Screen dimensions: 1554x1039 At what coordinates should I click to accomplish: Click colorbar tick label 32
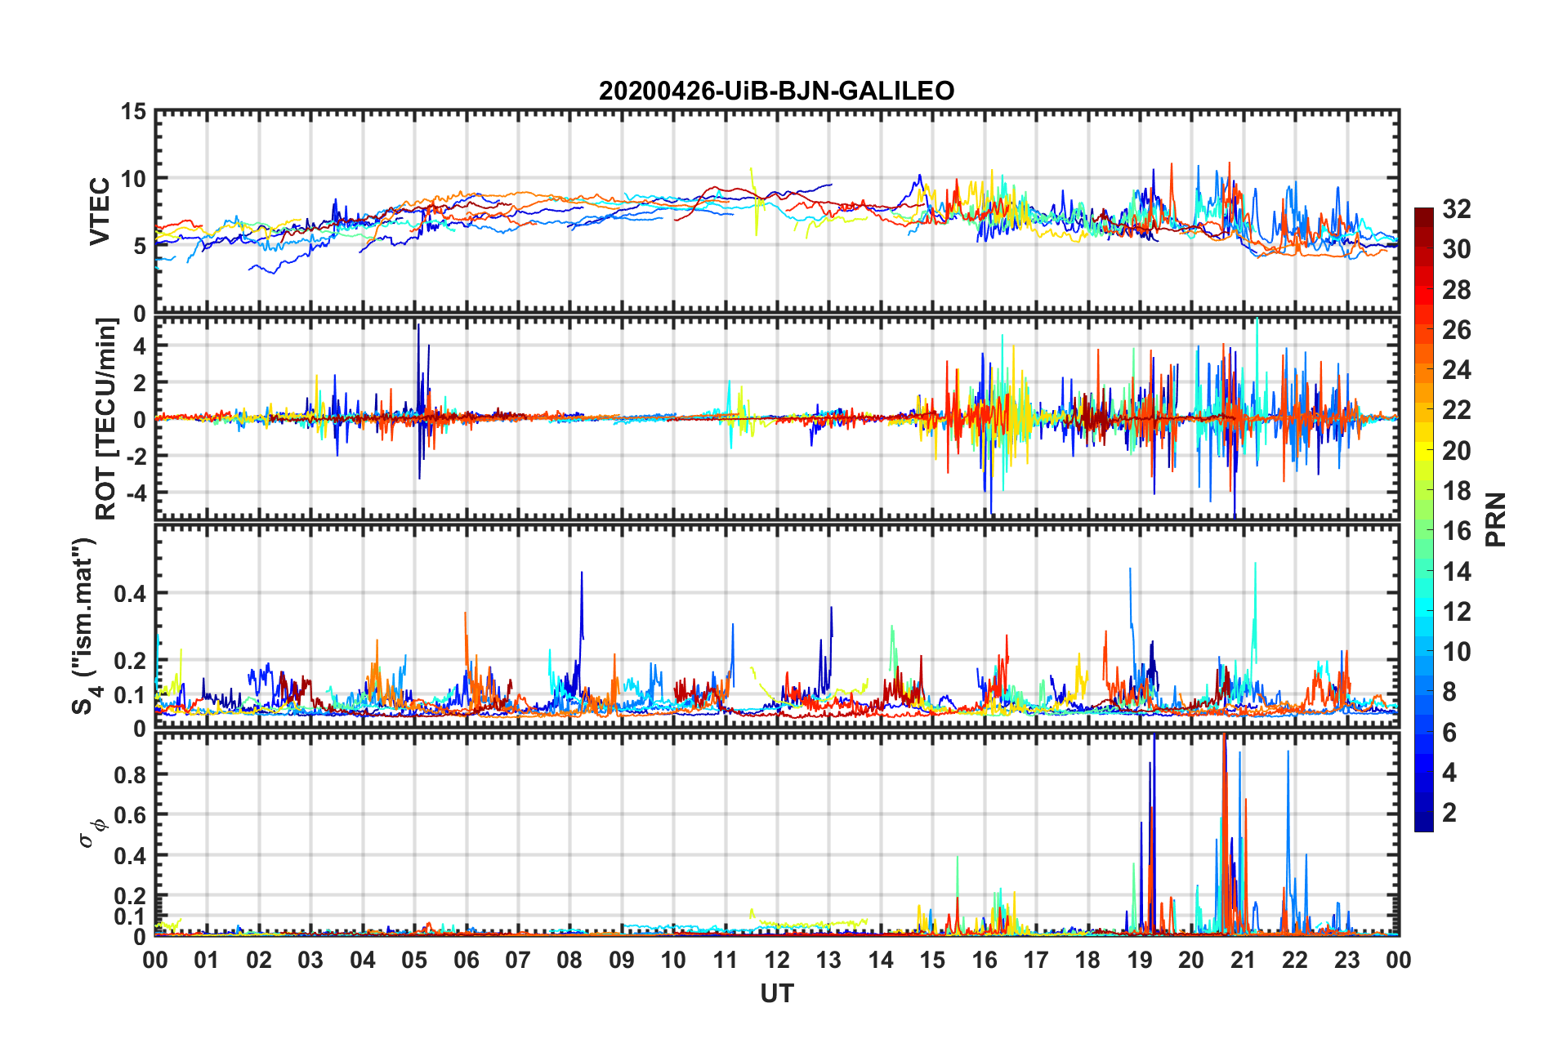click(1456, 209)
